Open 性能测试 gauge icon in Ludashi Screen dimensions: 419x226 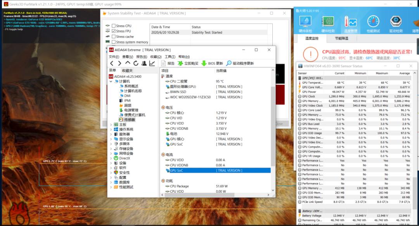(x=373, y=24)
